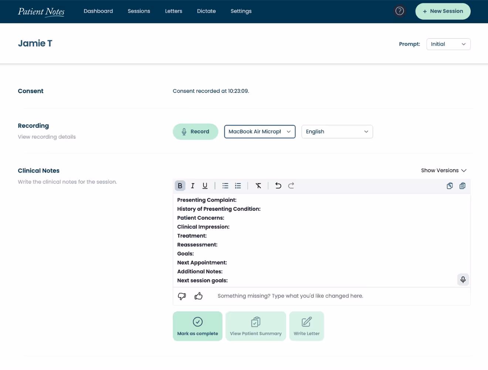Toggle italic formatting in editor toolbar
488x370 pixels.
point(193,186)
